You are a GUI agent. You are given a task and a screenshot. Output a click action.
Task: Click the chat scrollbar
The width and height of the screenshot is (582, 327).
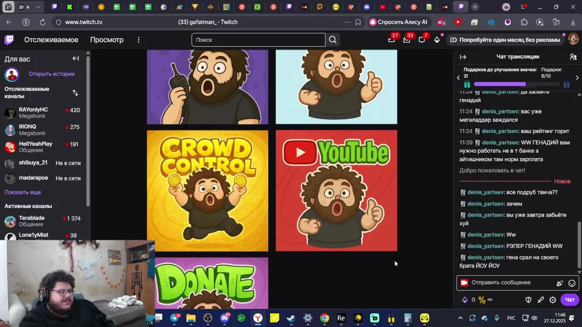pyautogui.click(x=579, y=245)
